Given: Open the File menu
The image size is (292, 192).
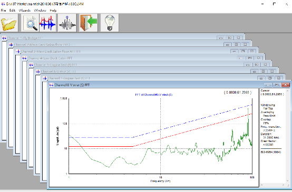Looking at the screenshot, I should [x=3, y=10].
